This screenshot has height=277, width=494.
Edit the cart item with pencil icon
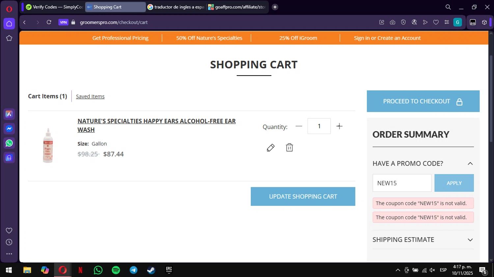271,148
